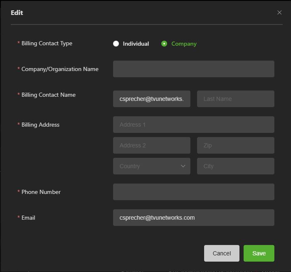This screenshot has width=291, height=272.
Task: Click the Billing Address label
Action: point(40,125)
